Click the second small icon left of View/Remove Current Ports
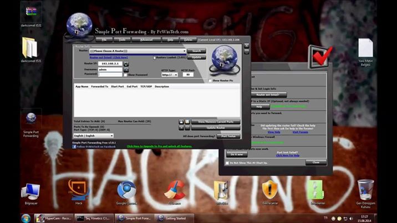Viewport: 397px width, 223px height. tap(187, 122)
